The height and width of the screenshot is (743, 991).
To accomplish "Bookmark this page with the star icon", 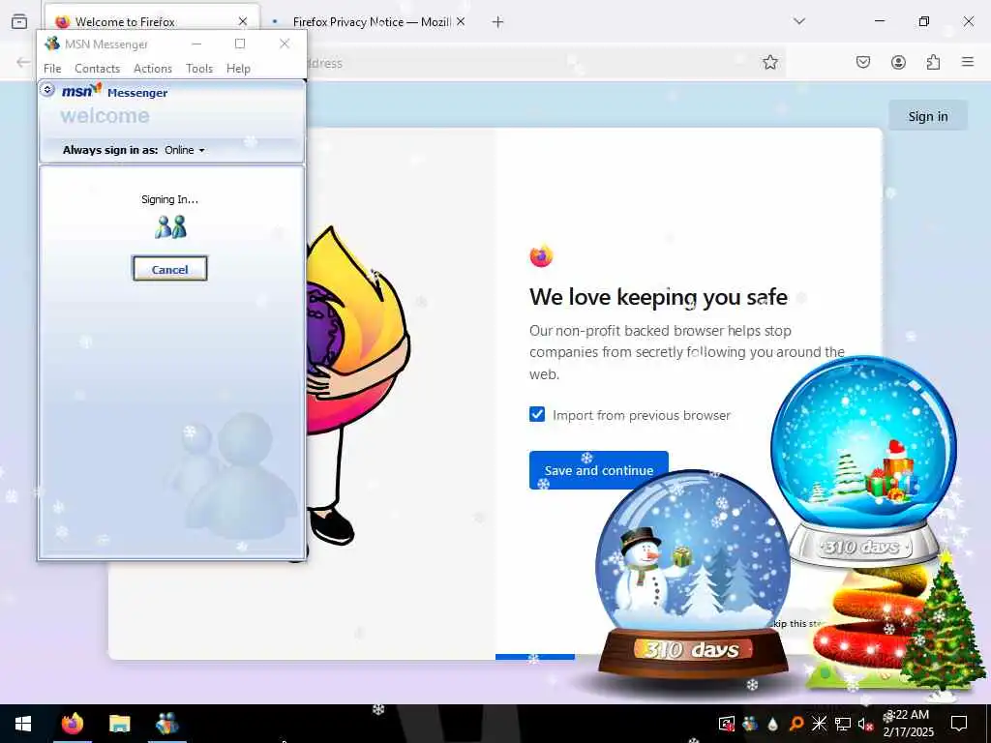I will [x=769, y=62].
